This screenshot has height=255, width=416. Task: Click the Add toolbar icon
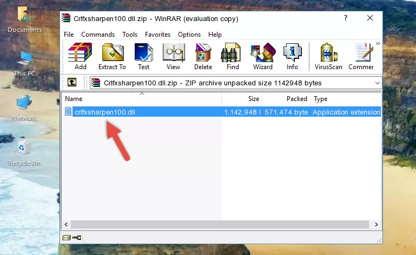click(x=80, y=57)
